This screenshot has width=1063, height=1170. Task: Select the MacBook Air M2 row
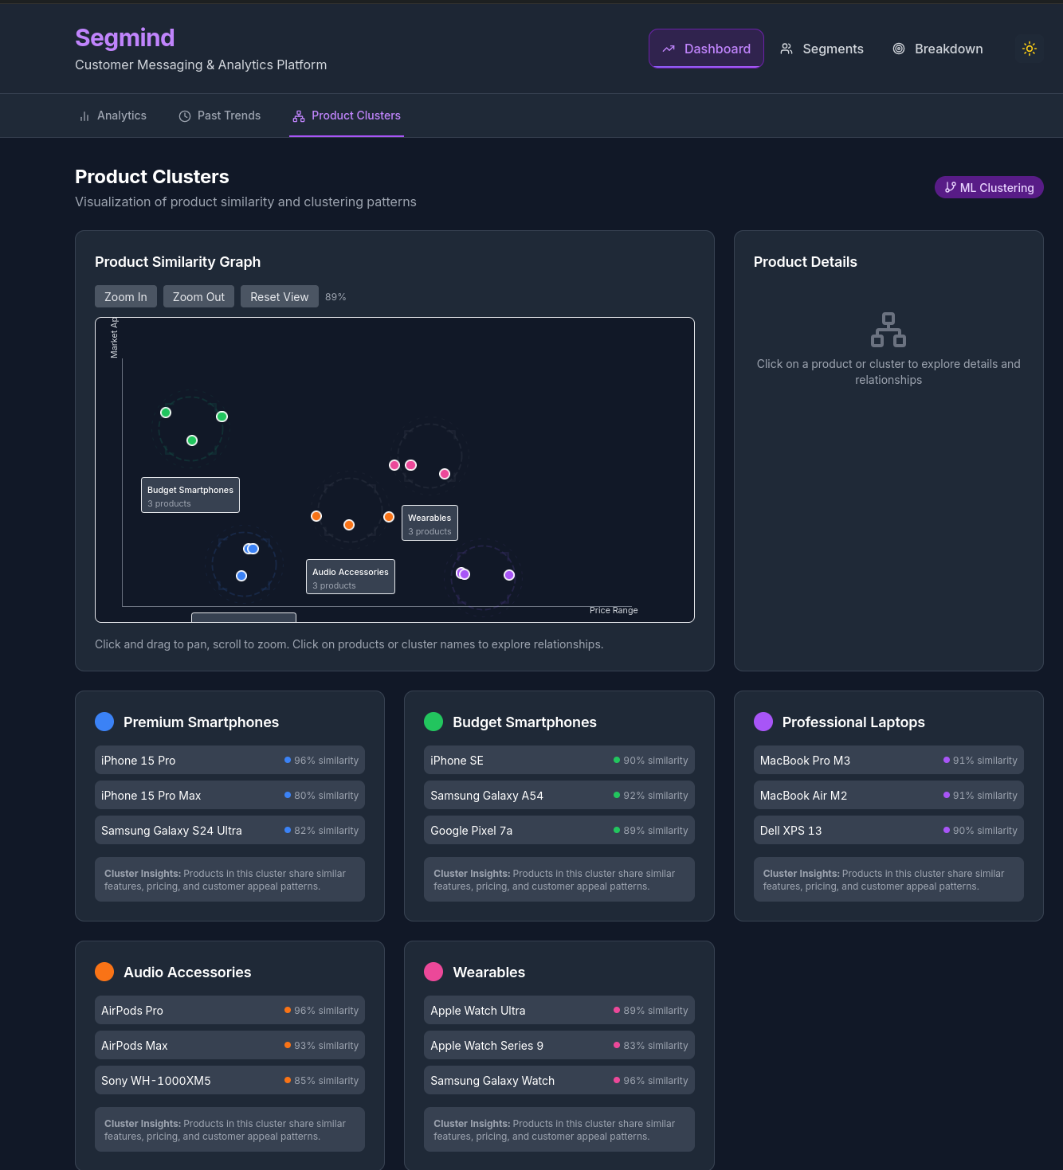888,795
